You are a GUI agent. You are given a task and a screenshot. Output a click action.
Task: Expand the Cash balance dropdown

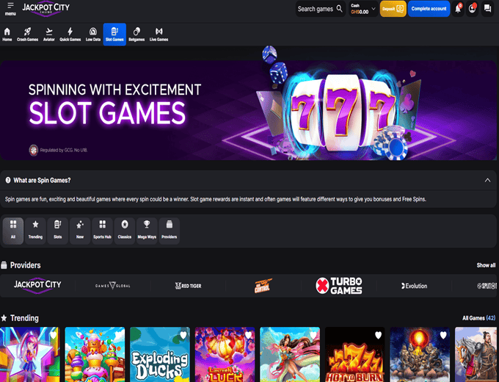point(363,9)
